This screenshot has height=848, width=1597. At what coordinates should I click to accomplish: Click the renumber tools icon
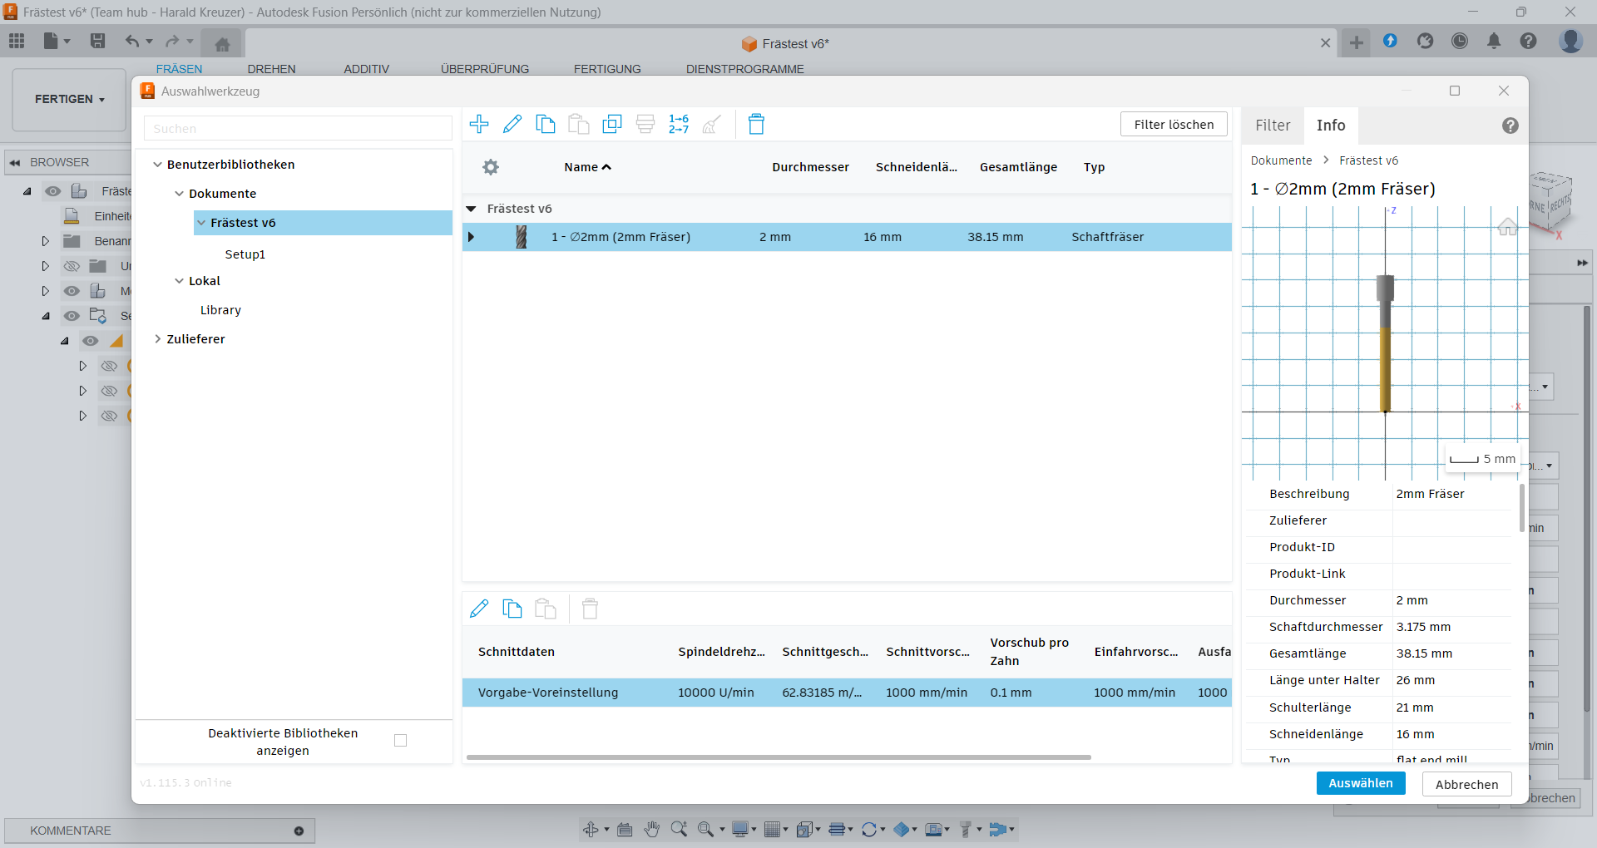pyautogui.click(x=679, y=125)
